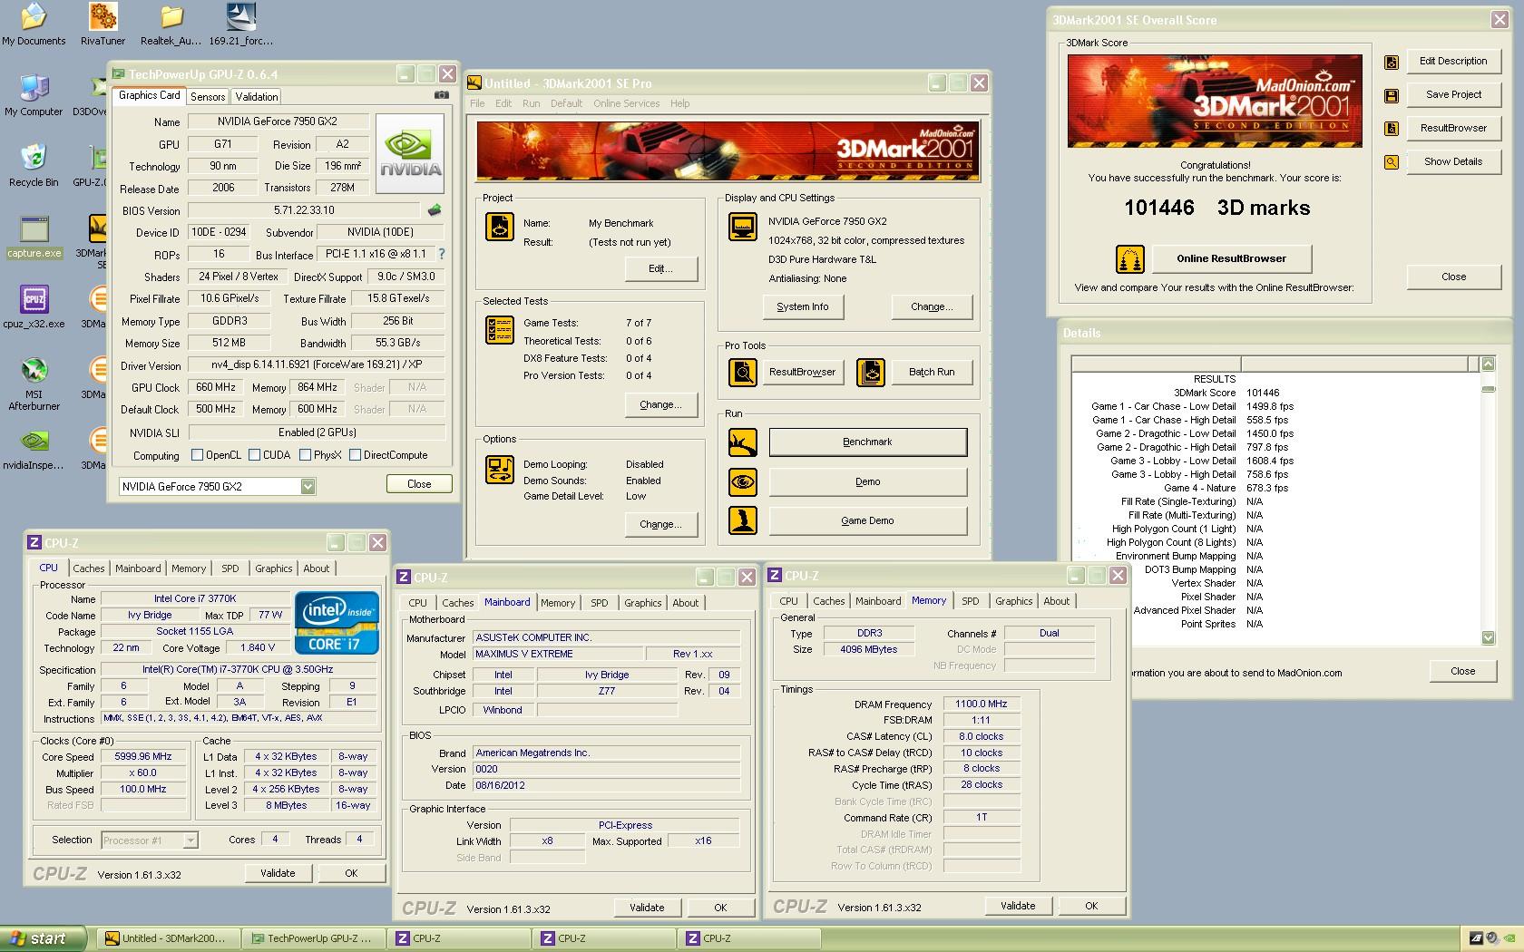This screenshot has height=952, width=1524.
Task: Expand GPU selection dropdown NVIDIA GeForce 7950 GX2
Action: pos(308,487)
